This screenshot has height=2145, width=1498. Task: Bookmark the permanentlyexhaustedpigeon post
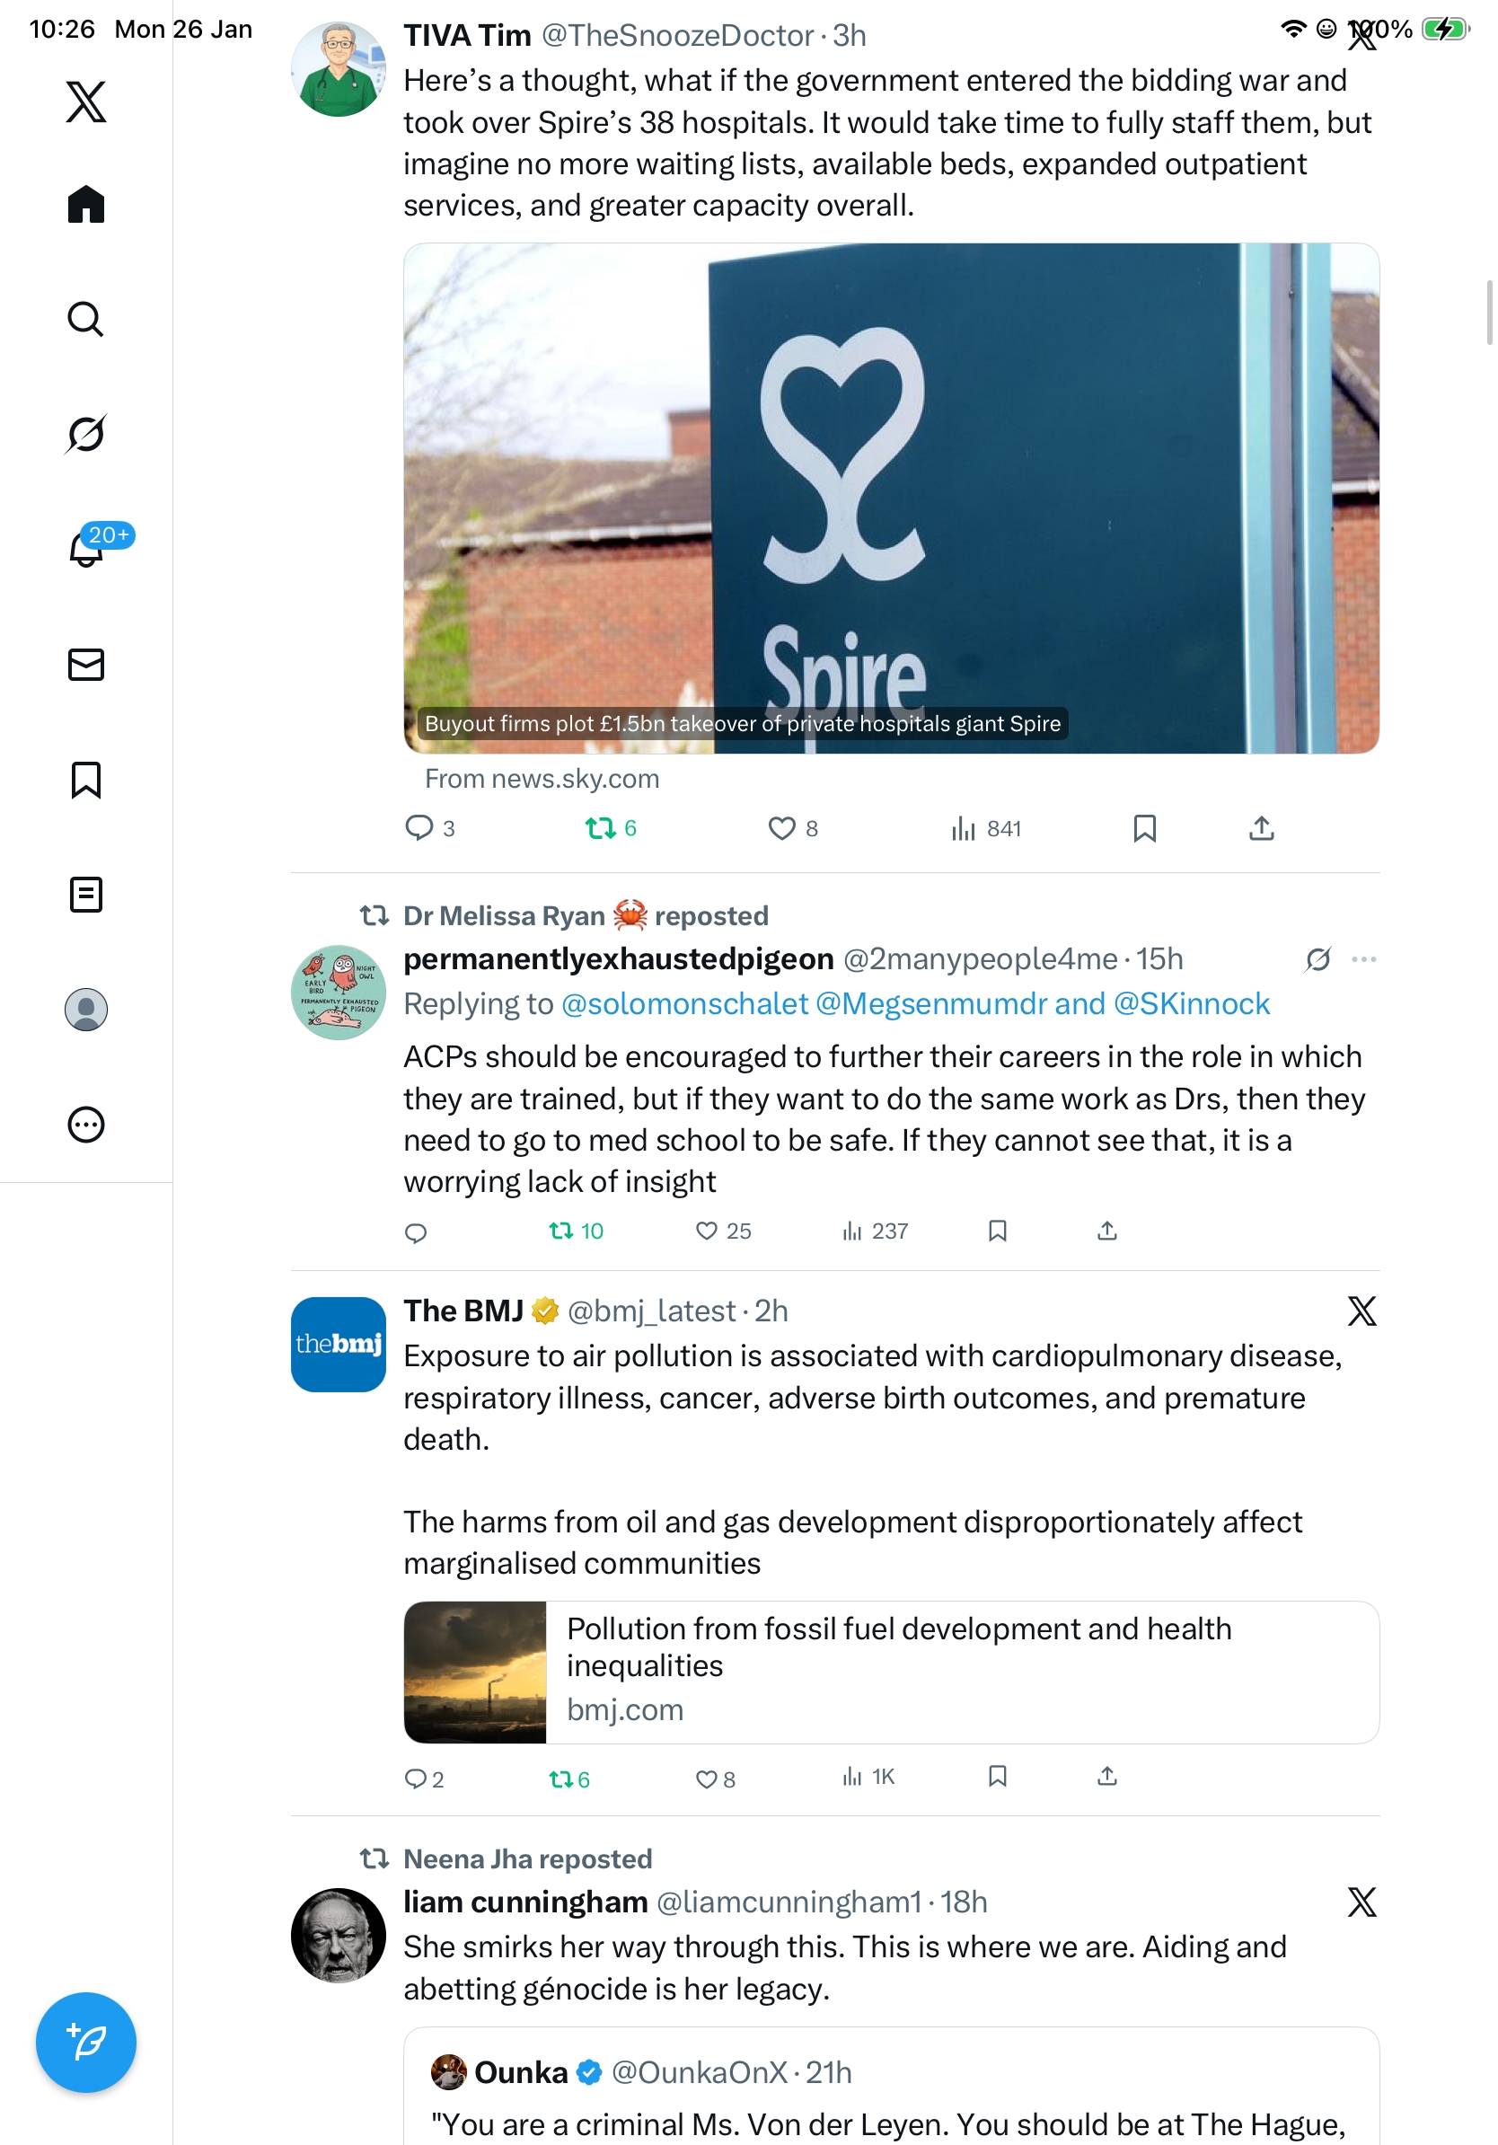pos(998,1231)
